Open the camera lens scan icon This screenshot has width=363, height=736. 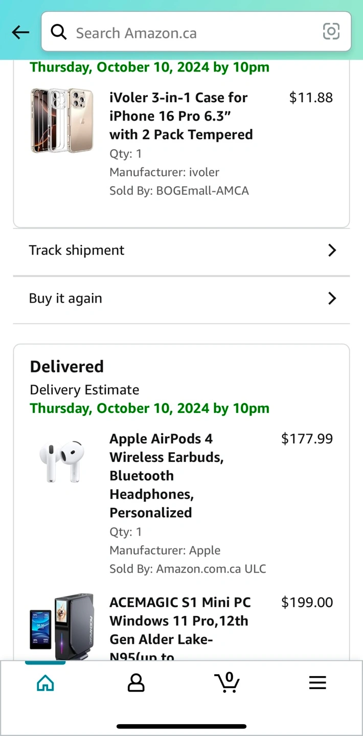[331, 32]
